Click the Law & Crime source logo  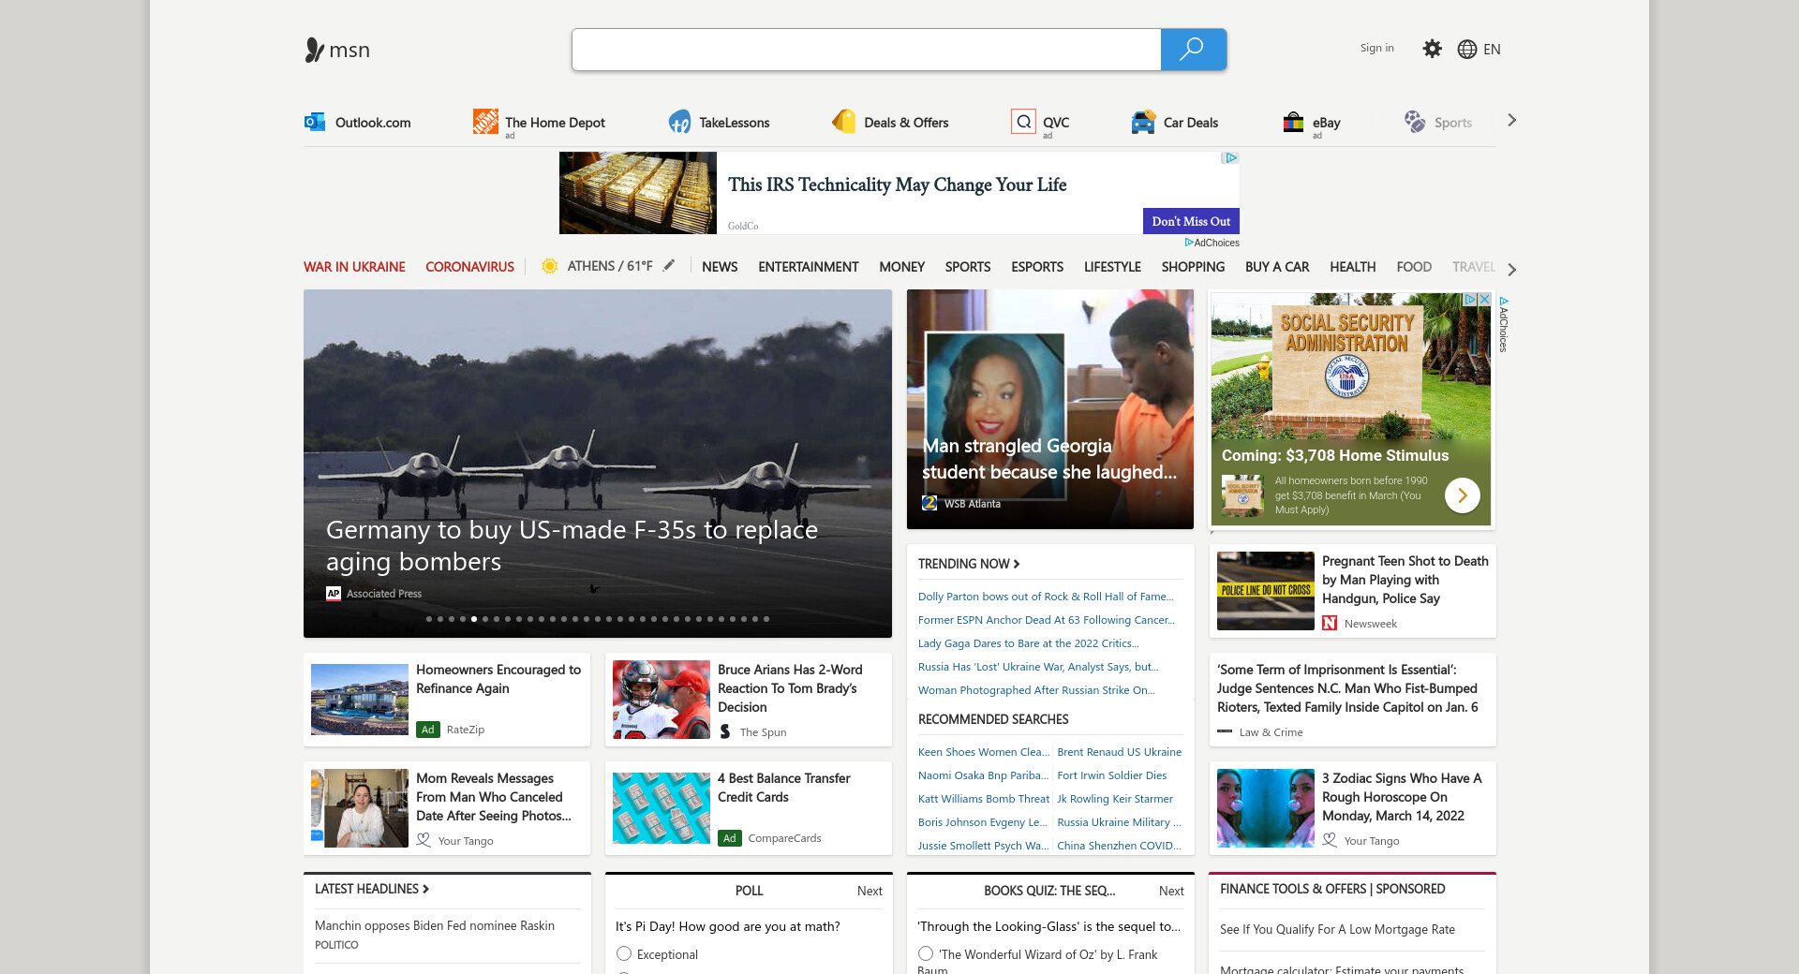click(x=1225, y=731)
